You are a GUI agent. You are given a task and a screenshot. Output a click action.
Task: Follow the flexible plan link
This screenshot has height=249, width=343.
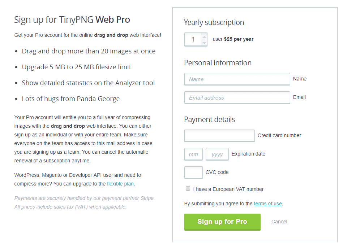121,184
